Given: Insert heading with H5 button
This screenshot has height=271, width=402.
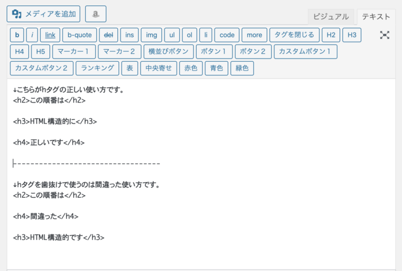Looking at the screenshot, I should [x=41, y=51].
